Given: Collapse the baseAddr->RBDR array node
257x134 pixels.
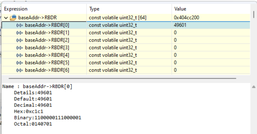Looking at the screenshot, I should click(6, 18).
